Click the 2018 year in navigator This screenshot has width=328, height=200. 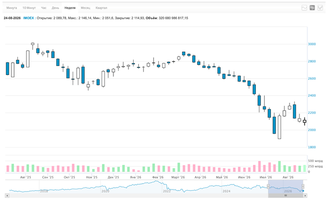coord(44,191)
